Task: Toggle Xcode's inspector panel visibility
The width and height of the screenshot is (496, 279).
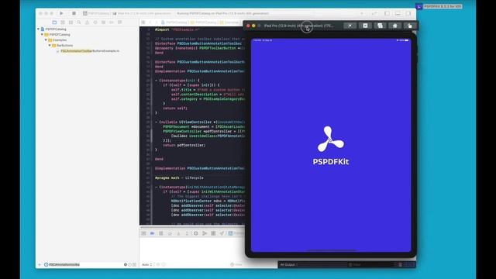Action: (408, 13)
